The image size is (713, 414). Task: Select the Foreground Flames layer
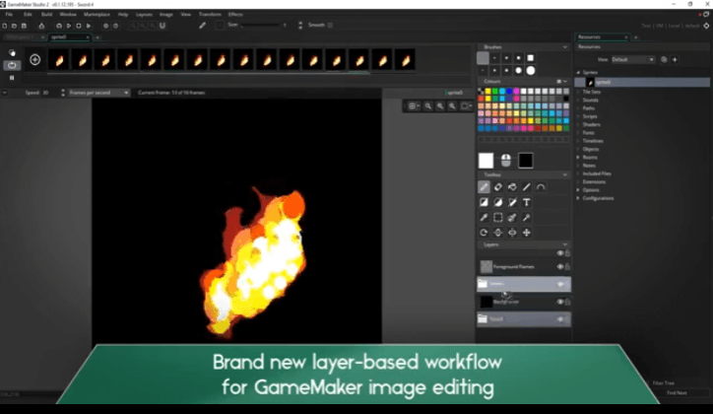523,266
